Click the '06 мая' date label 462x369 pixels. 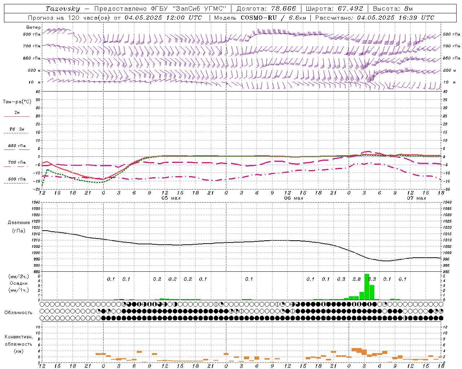coord(294,198)
